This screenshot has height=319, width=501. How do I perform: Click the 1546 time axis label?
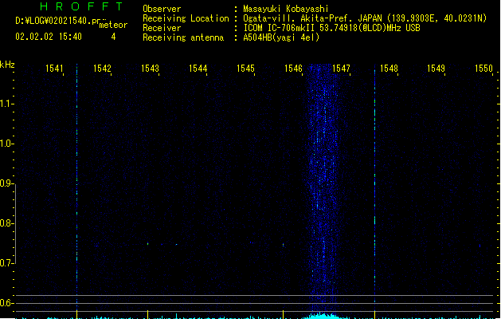click(x=293, y=69)
